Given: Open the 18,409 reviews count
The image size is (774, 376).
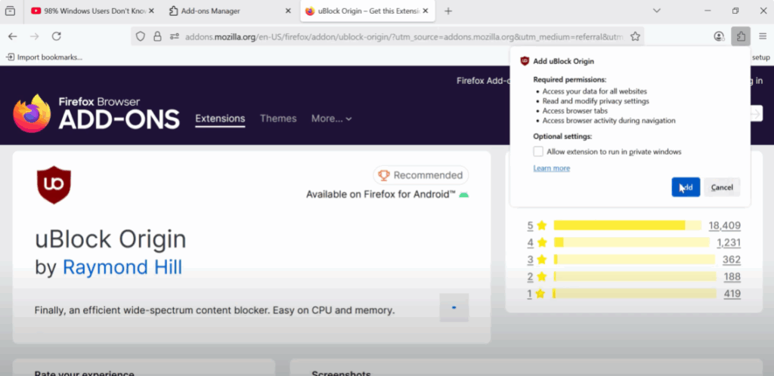Looking at the screenshot, I should pyautogui.click(x=725, y=226).
